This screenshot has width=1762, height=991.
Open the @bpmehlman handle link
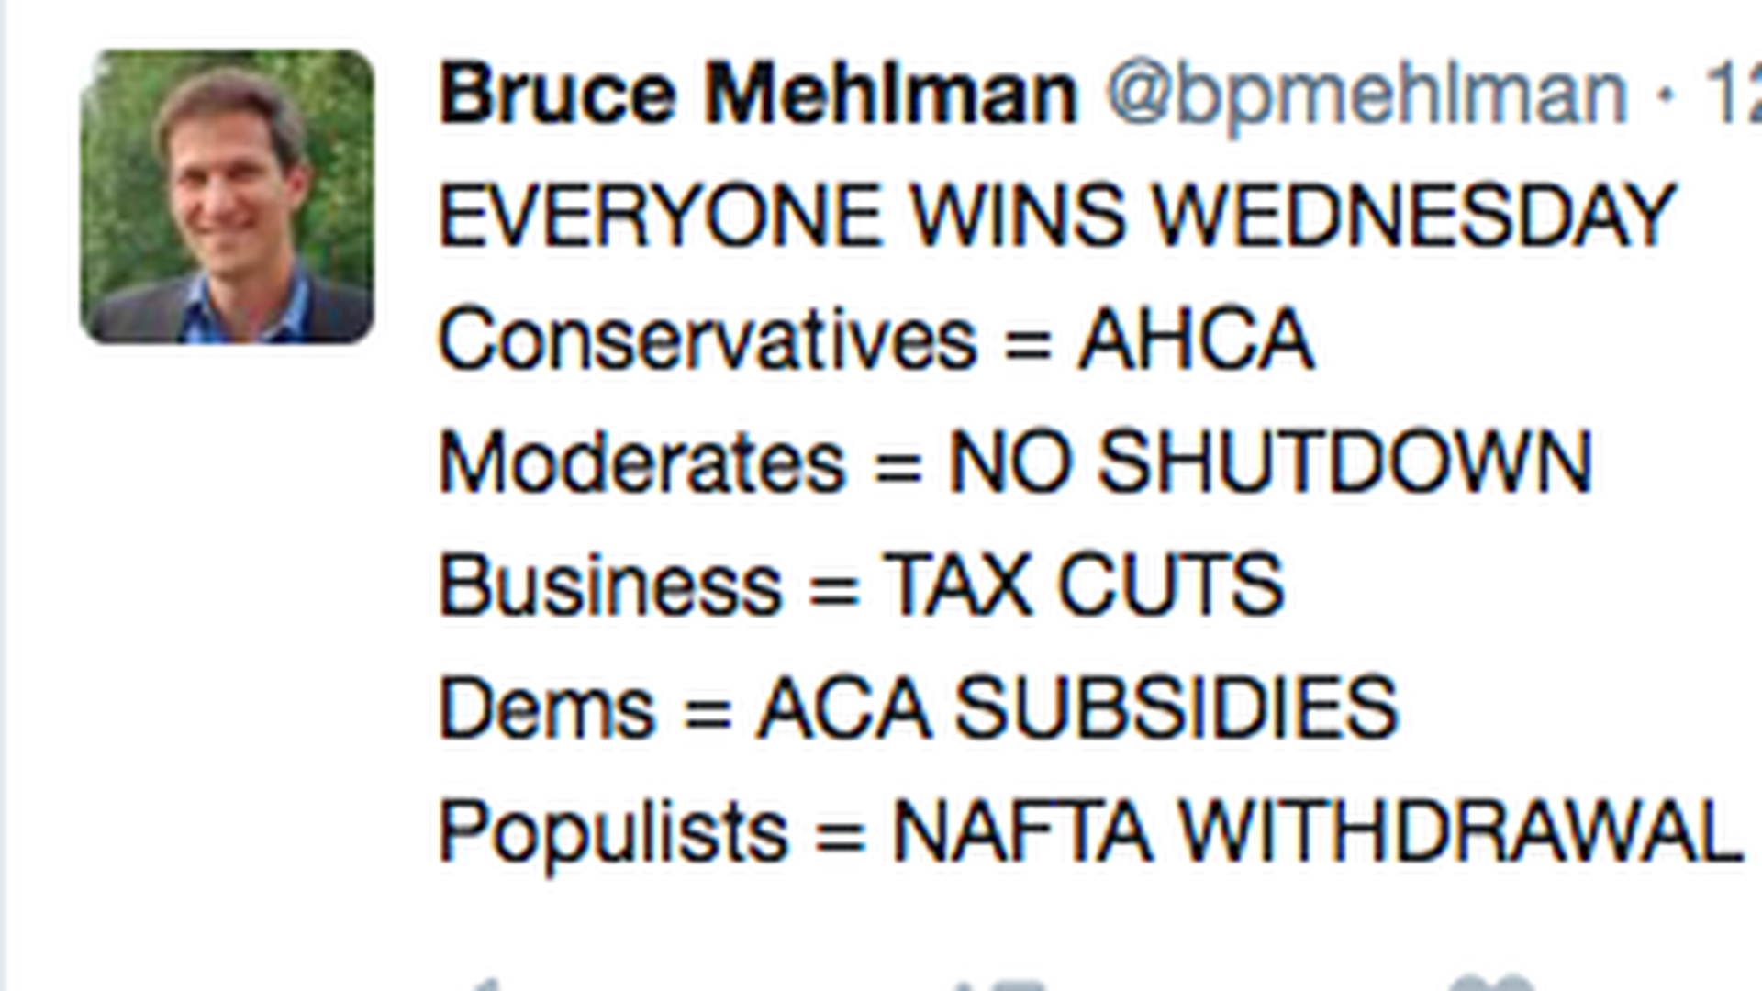click(x=1367, y=93)
